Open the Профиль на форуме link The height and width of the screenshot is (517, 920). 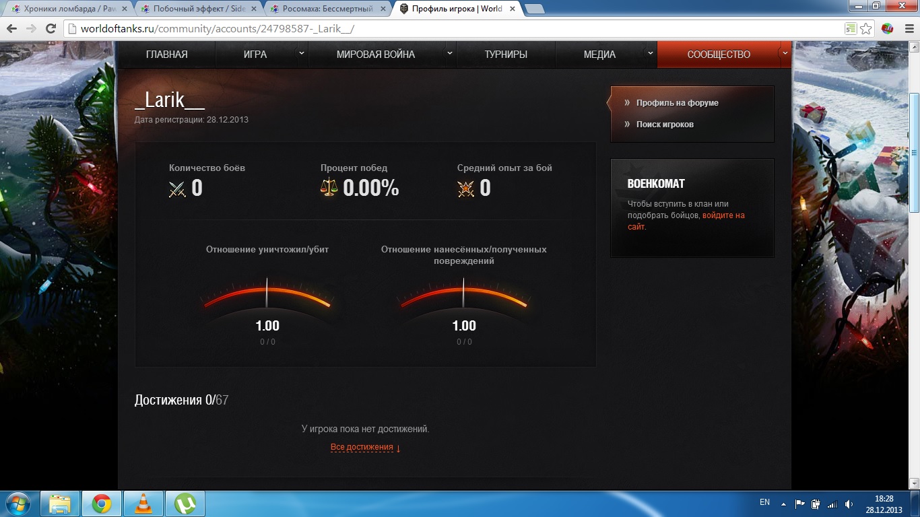coord(677,103)
